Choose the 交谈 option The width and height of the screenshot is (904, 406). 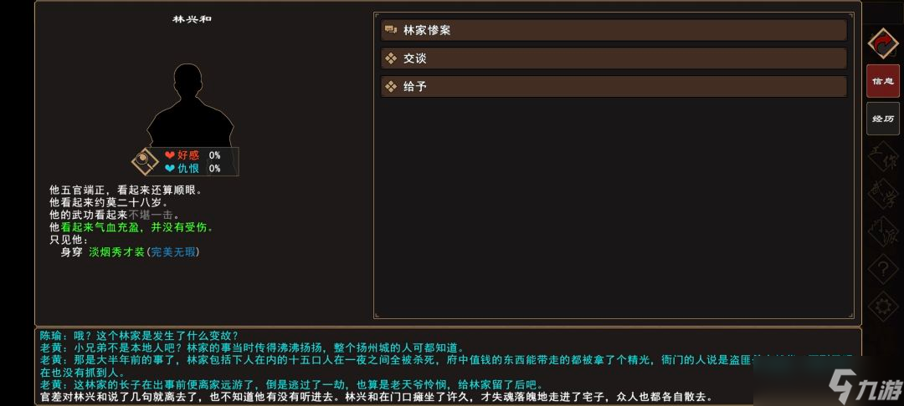pos(614,58)
